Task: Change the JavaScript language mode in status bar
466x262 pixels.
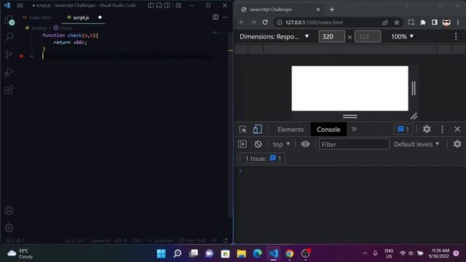Action: tap(160, 241)
